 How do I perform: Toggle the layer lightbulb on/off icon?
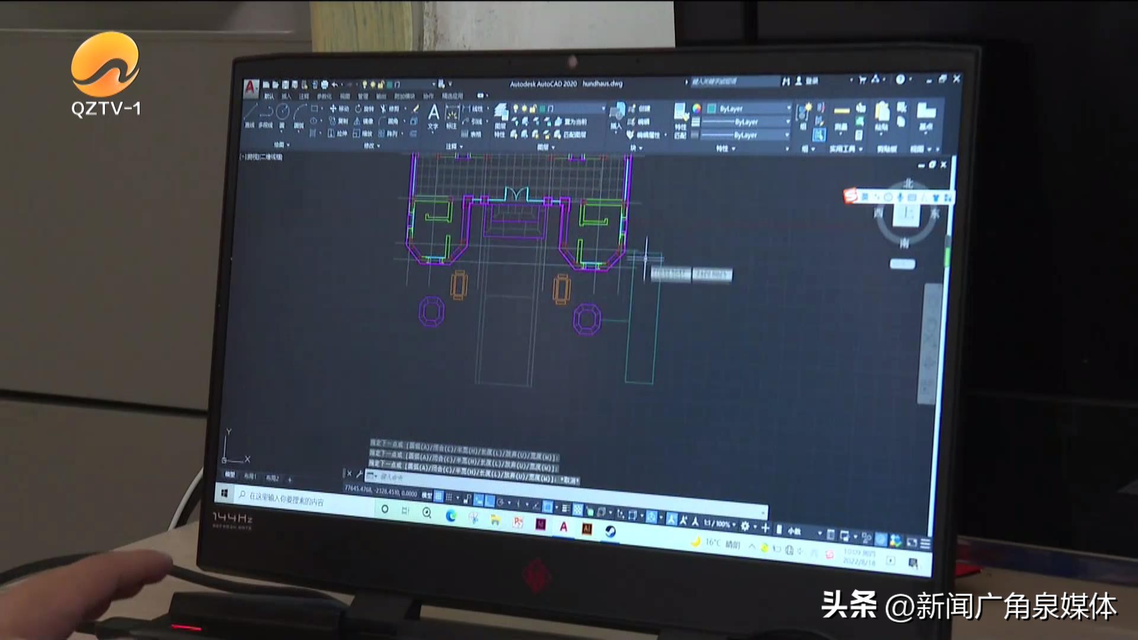[x=516, y=108]
